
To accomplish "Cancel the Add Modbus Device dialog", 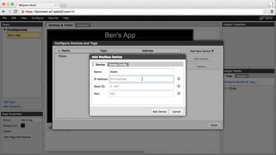I will 176,112.
